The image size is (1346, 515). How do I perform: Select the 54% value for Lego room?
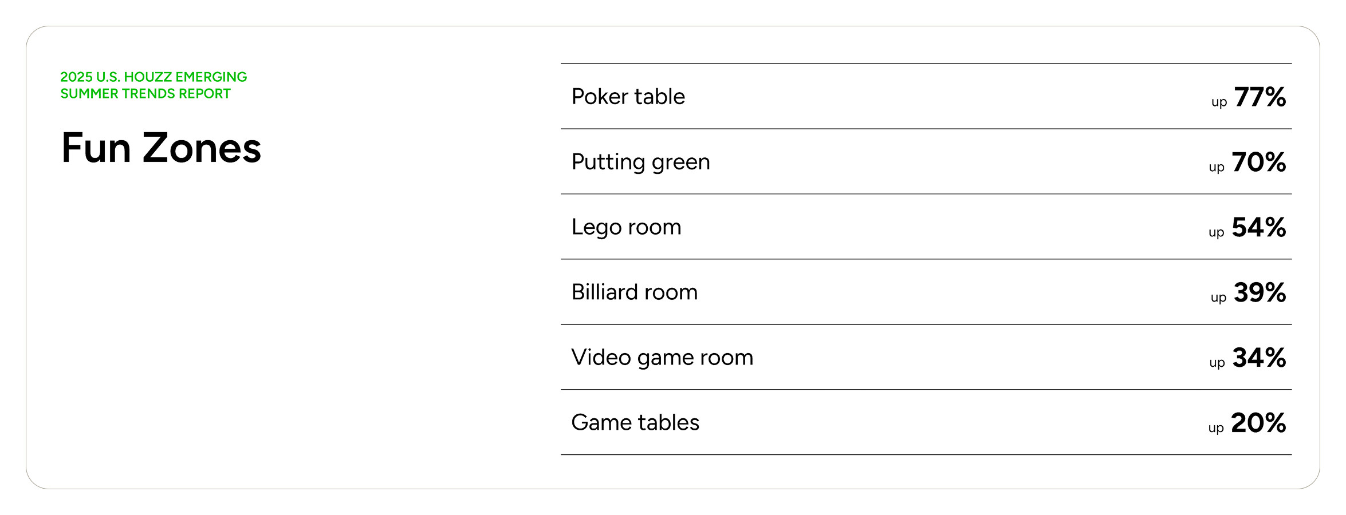(1259, 227)
